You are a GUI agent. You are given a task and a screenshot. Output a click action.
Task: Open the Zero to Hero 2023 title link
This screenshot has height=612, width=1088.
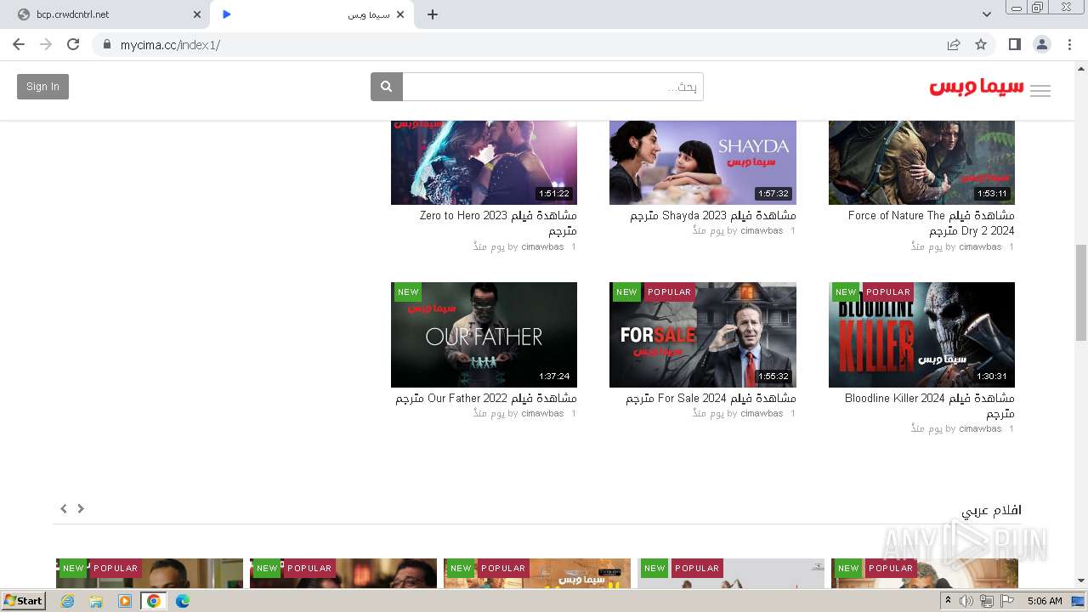point(498,223)
